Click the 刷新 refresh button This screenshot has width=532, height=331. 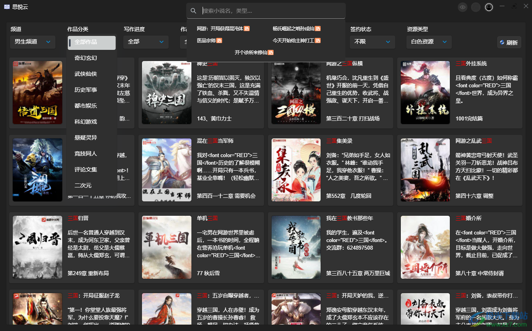(509, 42)
